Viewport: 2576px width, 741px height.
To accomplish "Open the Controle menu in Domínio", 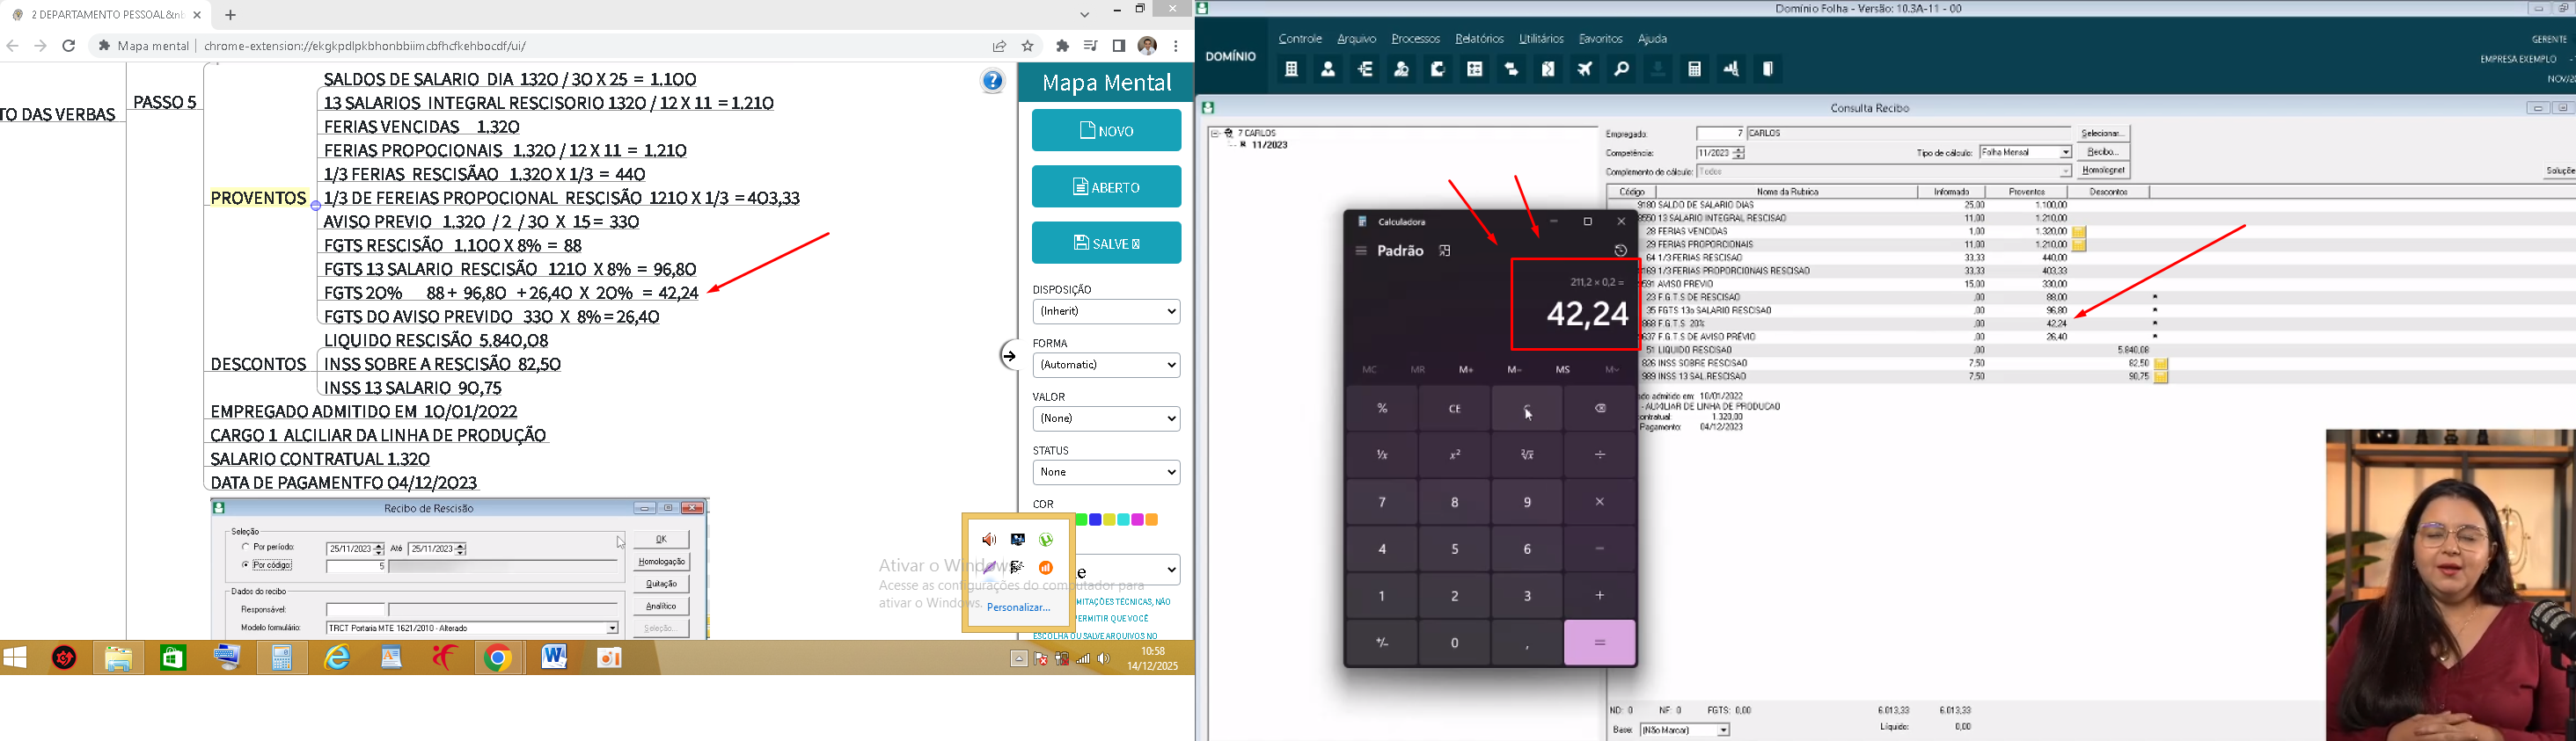I will [x=1300, y=39].
